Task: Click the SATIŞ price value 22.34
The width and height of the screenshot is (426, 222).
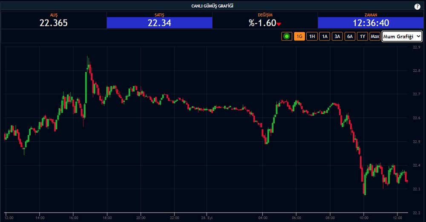Action: coord(159,23)
